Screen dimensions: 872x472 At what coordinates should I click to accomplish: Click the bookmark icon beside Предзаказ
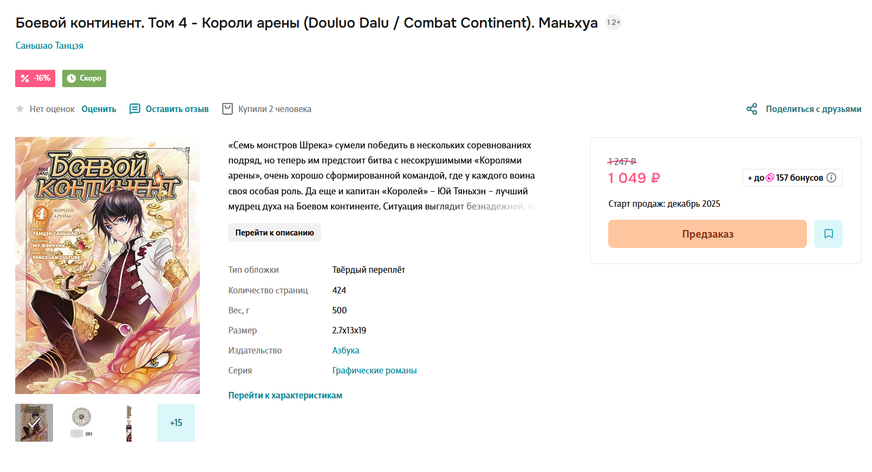tap(828, 234)
